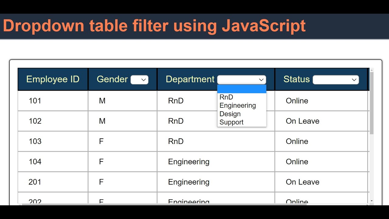The width and height of the screenshot is (389, 219).
Task: Click the RnD department cell in row 103
Action: (216, 141)
